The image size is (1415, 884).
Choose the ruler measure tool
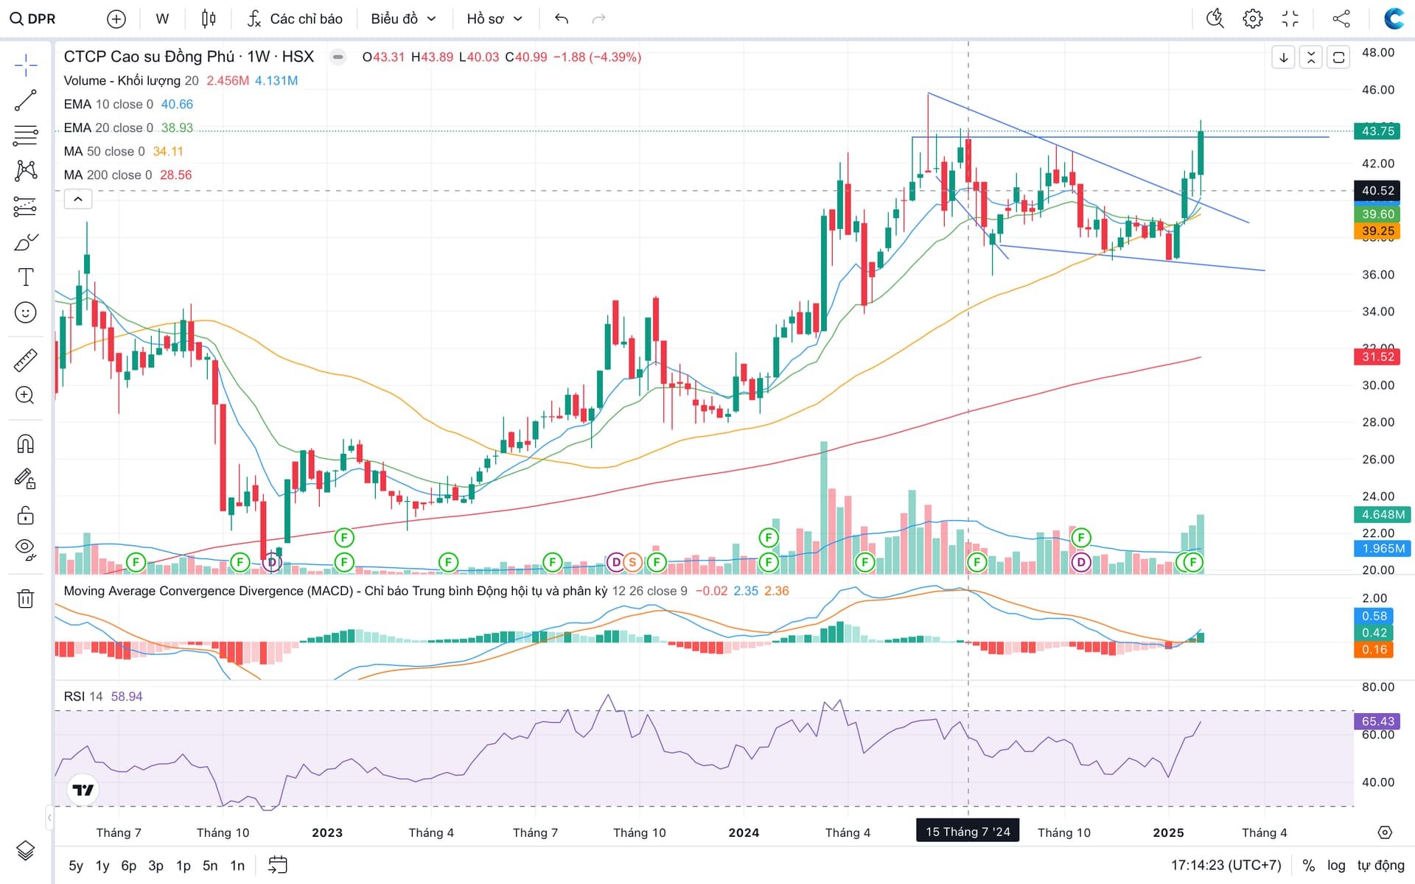pyautogui.click(x=25, y=360)
